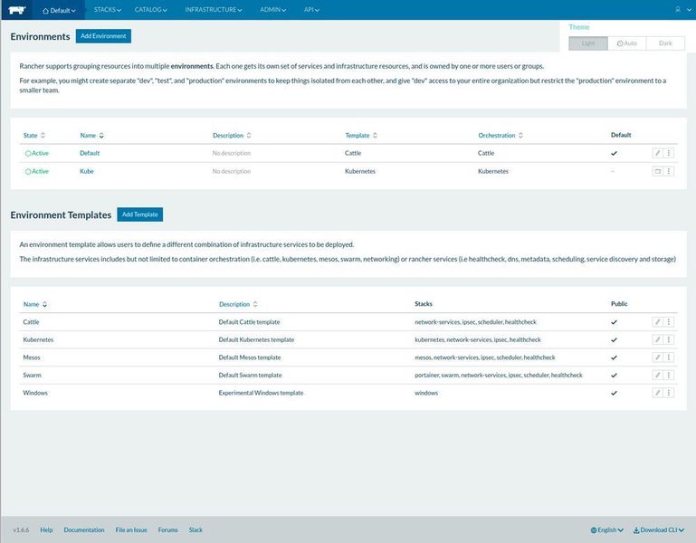Sort environments by Name column
The image size is (696, 543).
pos(92,136)
